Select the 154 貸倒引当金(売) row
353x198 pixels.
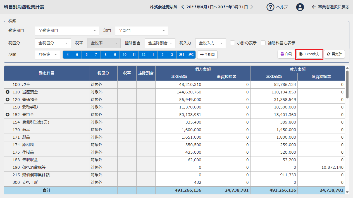coord(175,122)
